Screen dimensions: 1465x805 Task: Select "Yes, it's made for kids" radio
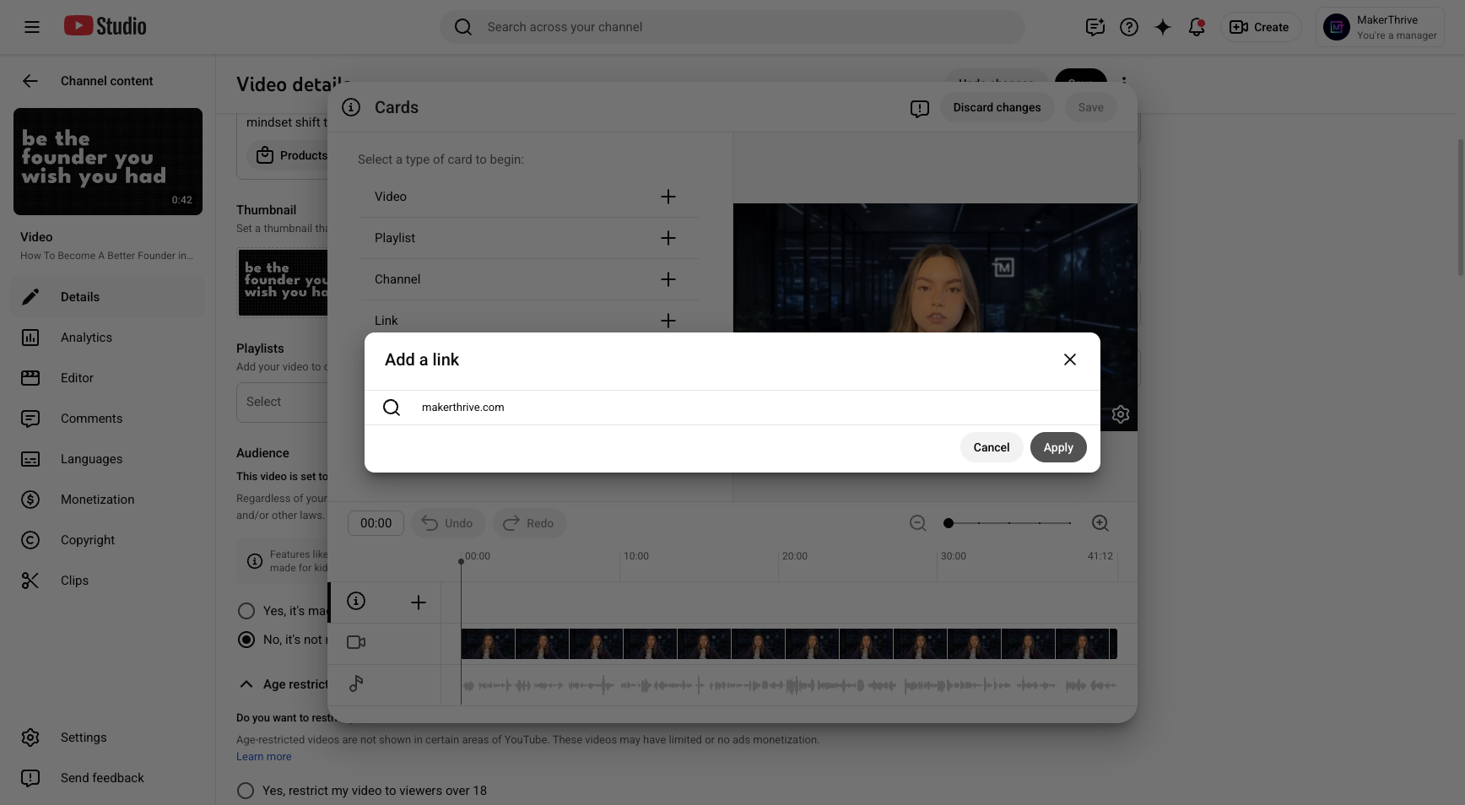tap(246, 611)
